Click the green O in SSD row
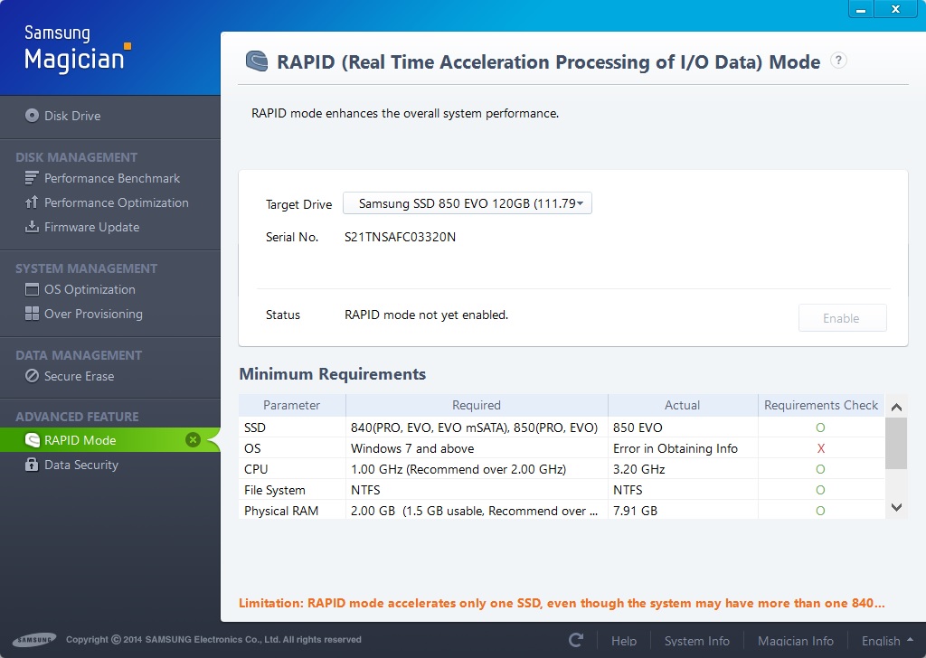 820,428
